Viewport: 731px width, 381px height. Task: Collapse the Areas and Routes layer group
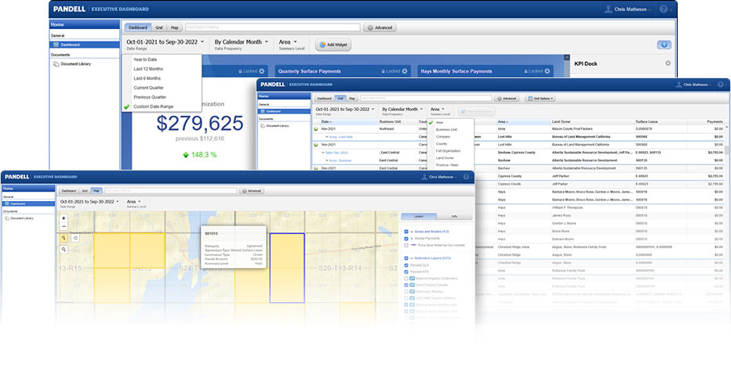[412, 232]
